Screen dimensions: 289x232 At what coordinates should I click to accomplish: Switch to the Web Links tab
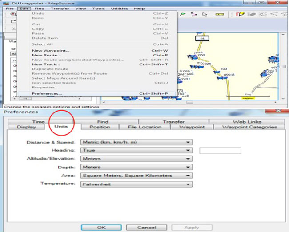coord(247,122)
